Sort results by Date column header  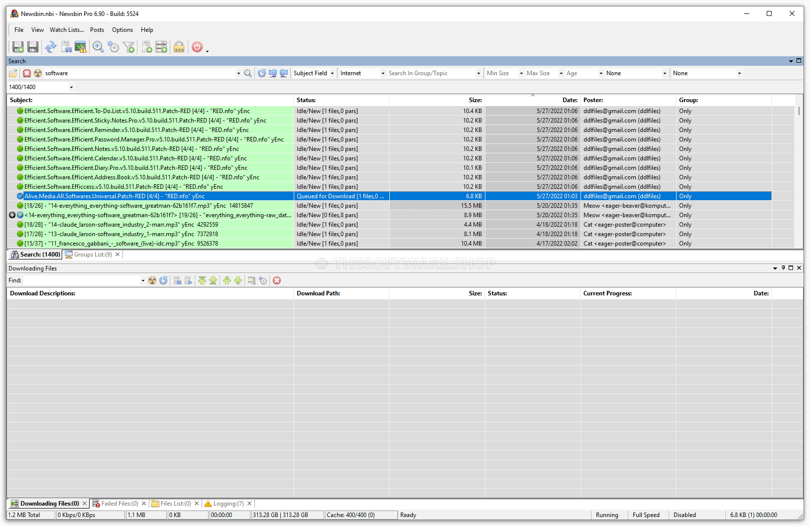click(x=533, y=100)
